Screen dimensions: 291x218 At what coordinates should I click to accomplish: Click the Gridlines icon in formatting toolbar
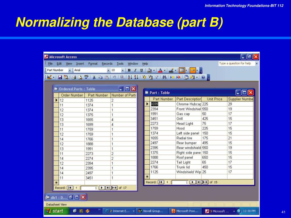pos(182,70)
